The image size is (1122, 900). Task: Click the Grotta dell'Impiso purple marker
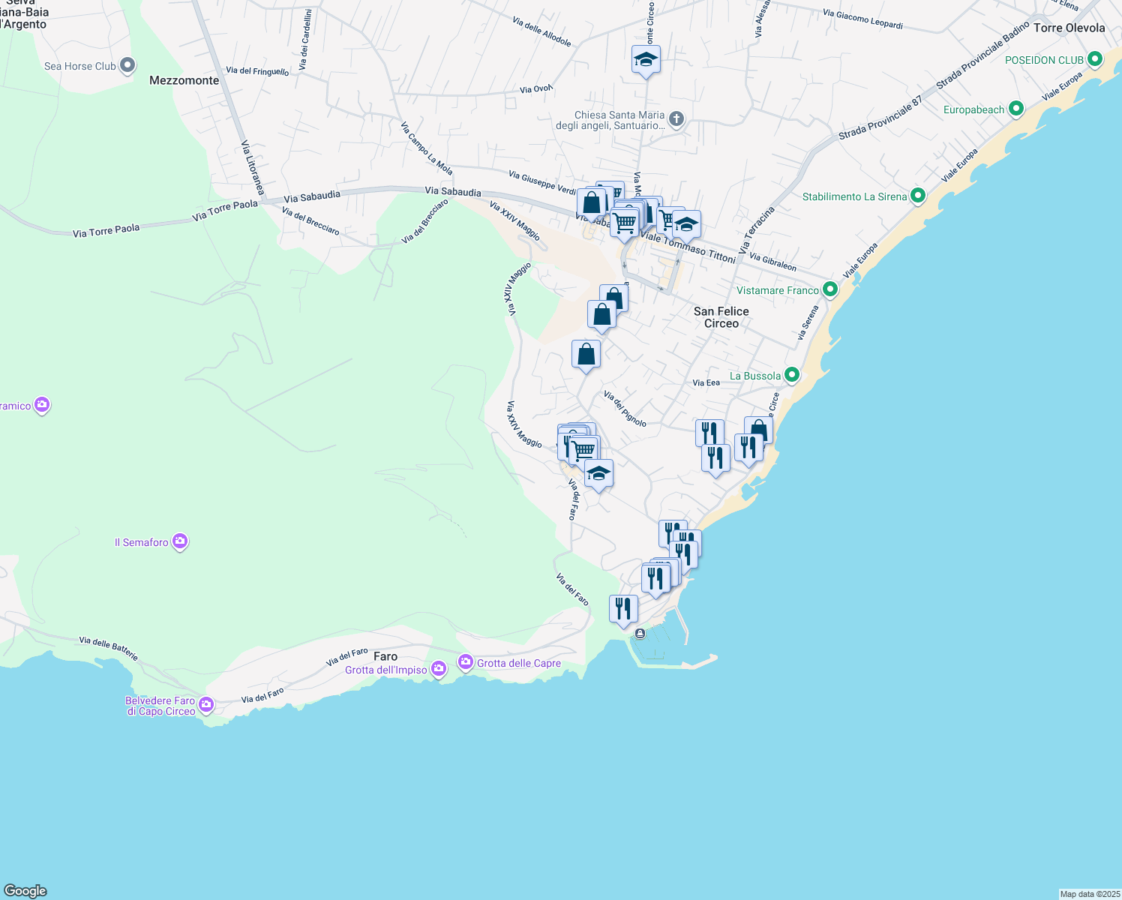click(439, 668)
